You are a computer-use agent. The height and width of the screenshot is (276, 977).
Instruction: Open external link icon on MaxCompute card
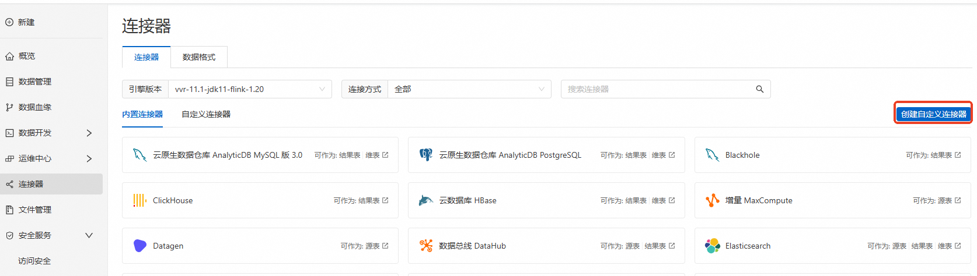click(x=958, y=200)
